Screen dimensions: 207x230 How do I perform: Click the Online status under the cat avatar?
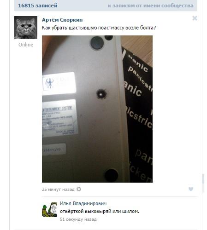[26, 45]
